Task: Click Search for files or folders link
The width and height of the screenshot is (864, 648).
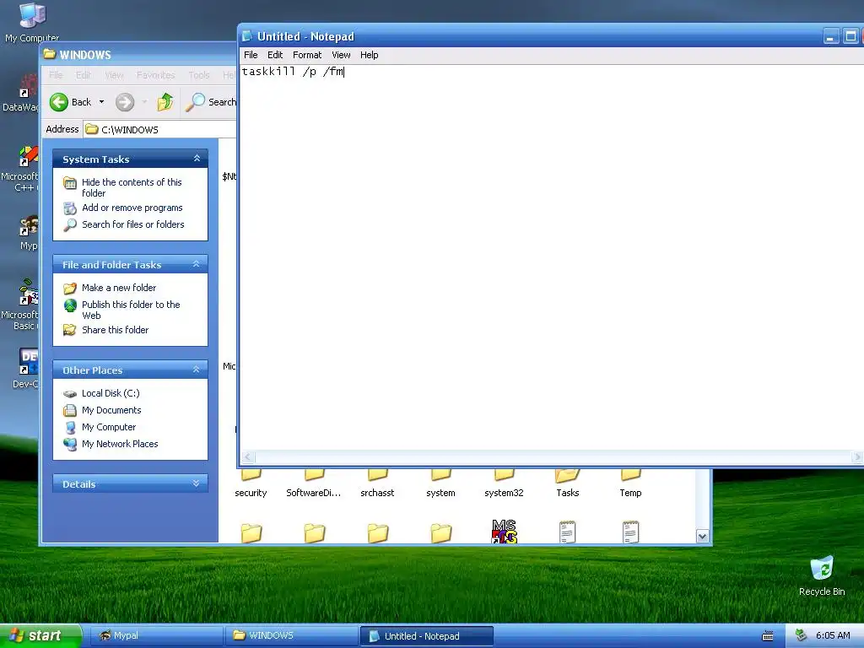Action: pyautogui.click(x=132, y=224)
